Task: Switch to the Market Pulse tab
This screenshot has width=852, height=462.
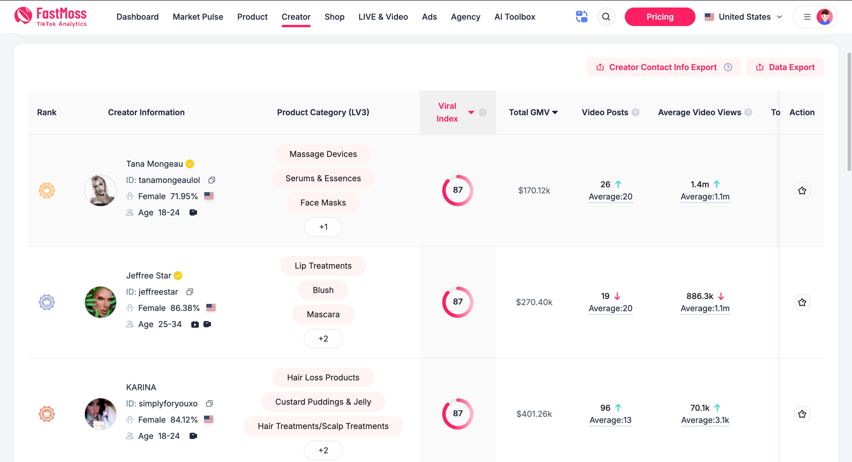Action: point(198,16)
